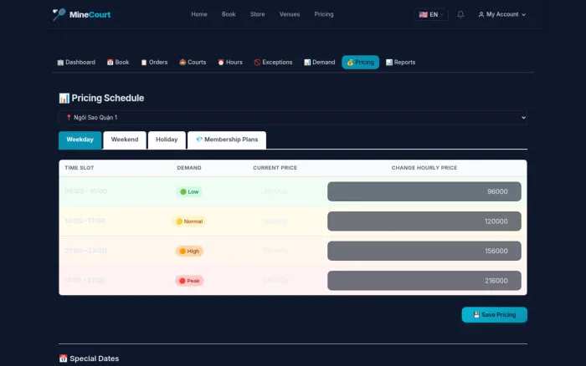Click the user profile icon beside My Account
The width and height of the screenshot is (586, 366).
[x=481, y=14]
